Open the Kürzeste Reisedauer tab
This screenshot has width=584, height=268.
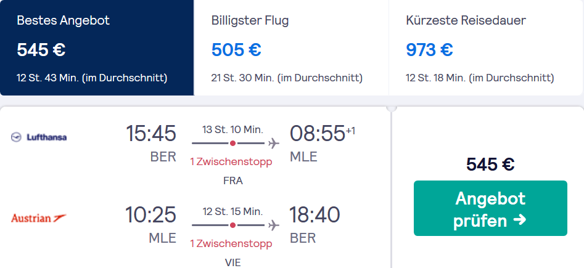coord(486,47)
